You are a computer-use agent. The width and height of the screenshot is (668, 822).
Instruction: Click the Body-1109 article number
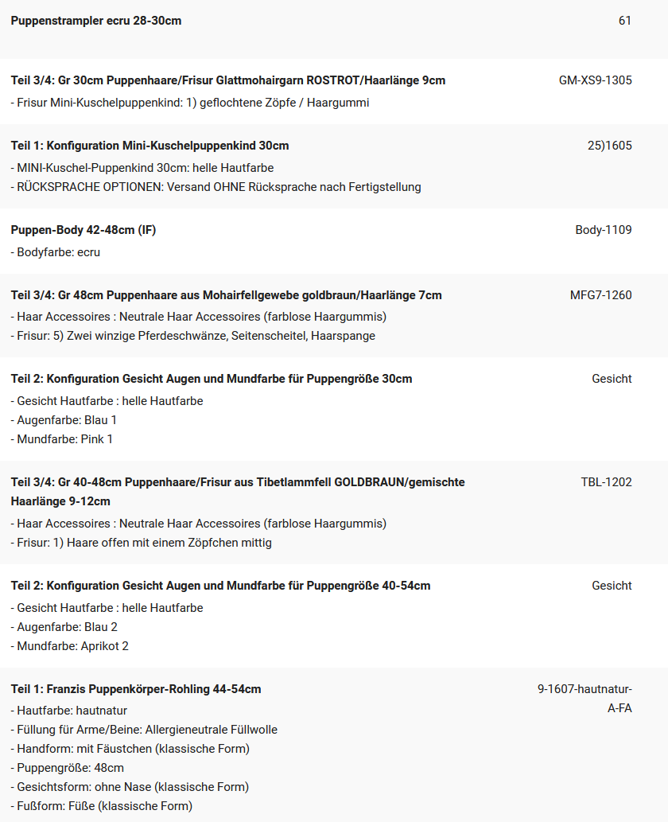[603, 230]
